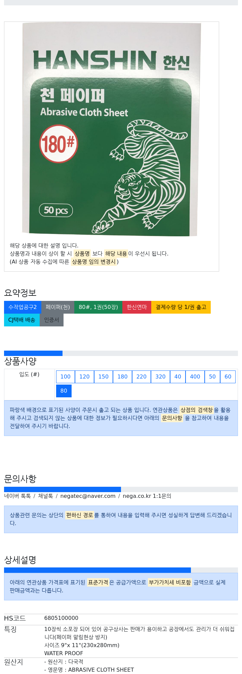The width and height of the screenshot is (242, 674).
Task: Click the highlighted 80 grit button
Action: (64, 391)
